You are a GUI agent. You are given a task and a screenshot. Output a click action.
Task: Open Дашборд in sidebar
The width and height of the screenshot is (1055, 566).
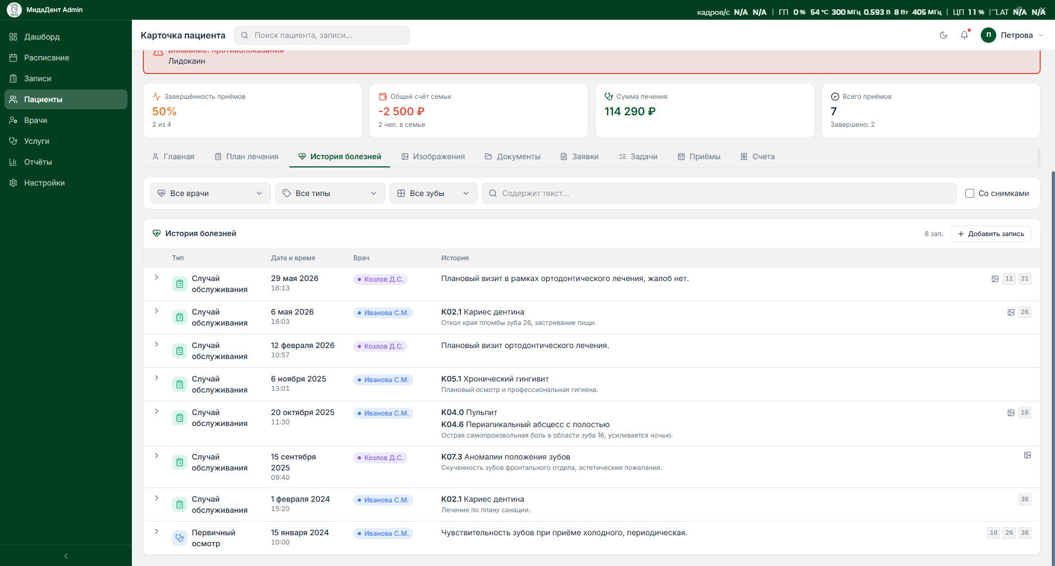(x=66, y=37)
